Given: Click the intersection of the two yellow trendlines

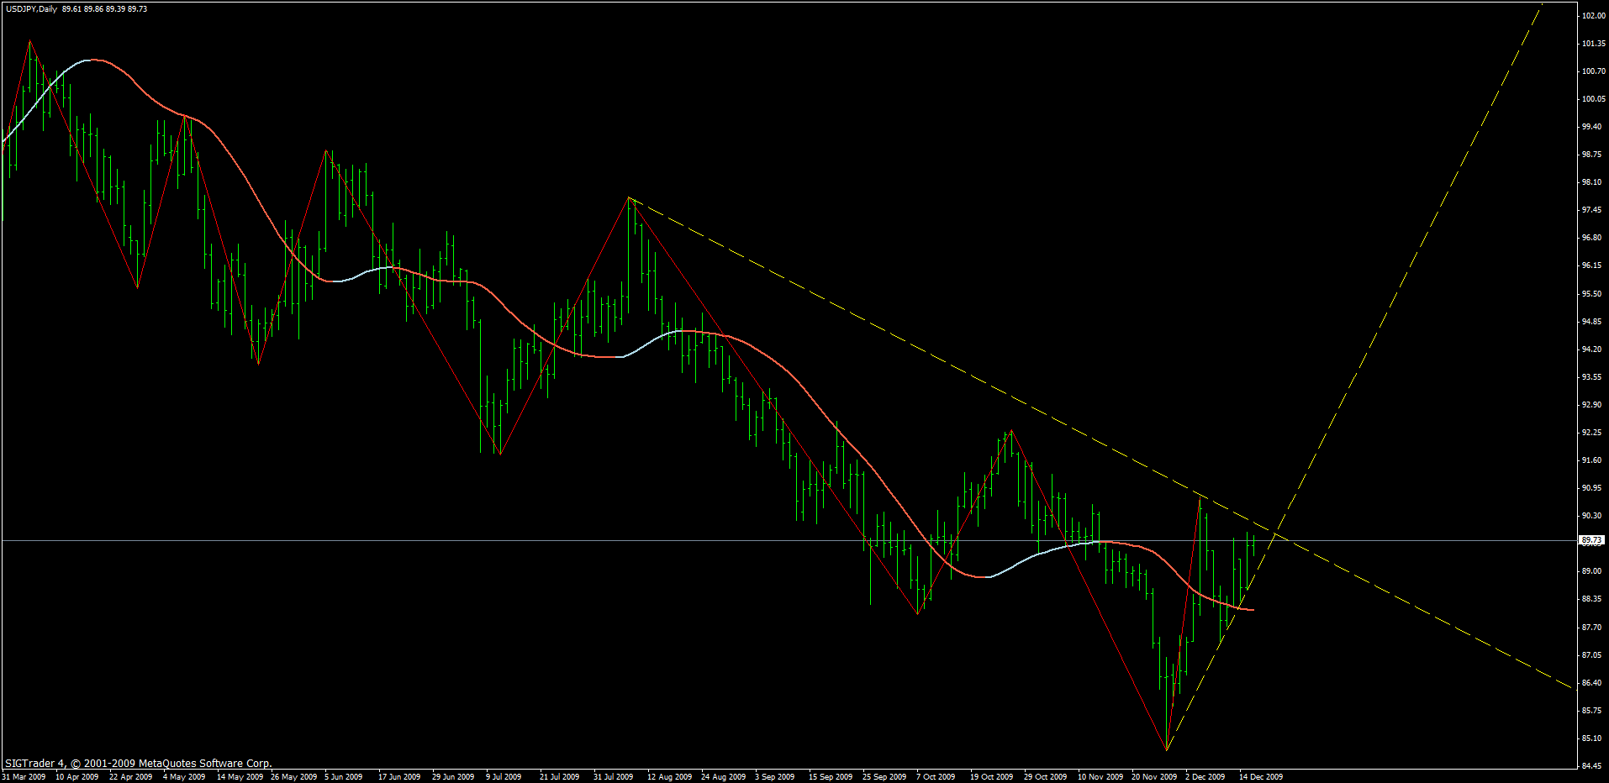Looking at the screenshot, I should [1277, 534].
